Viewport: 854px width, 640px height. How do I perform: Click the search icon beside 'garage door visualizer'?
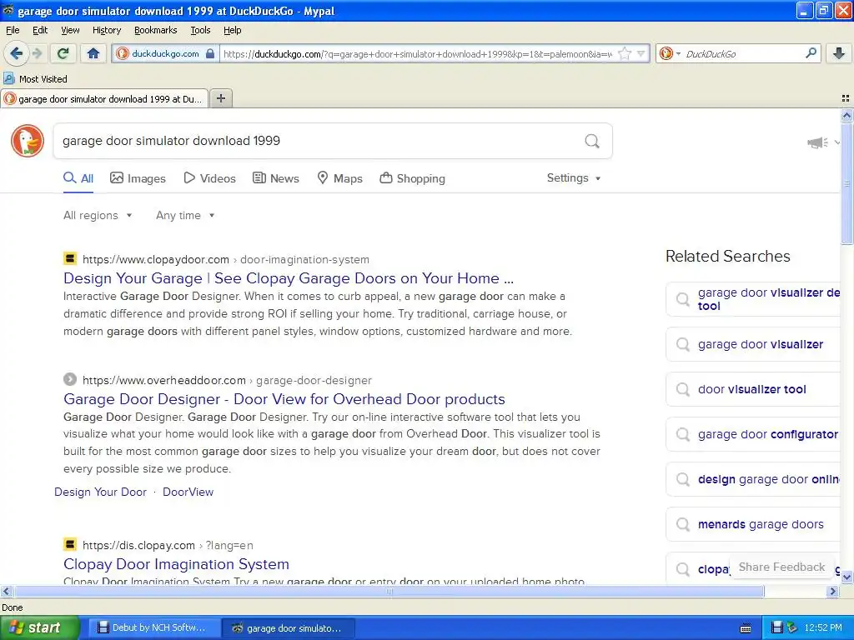pyautogui.click(x=682, y=344)
